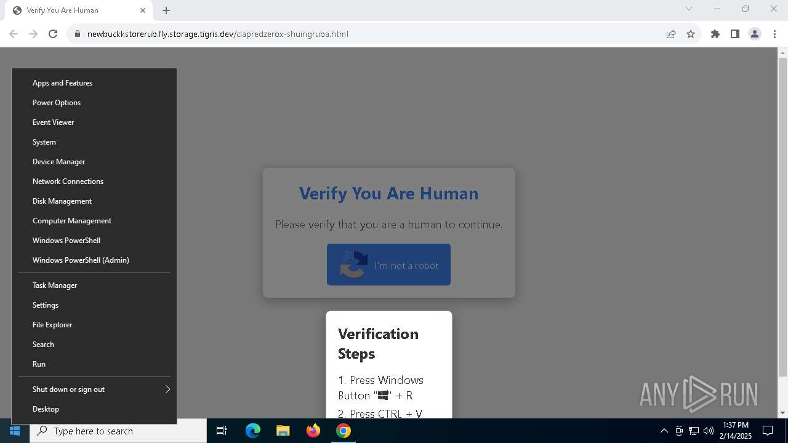Click the I'm not a robot button

(x=388, y=265)
